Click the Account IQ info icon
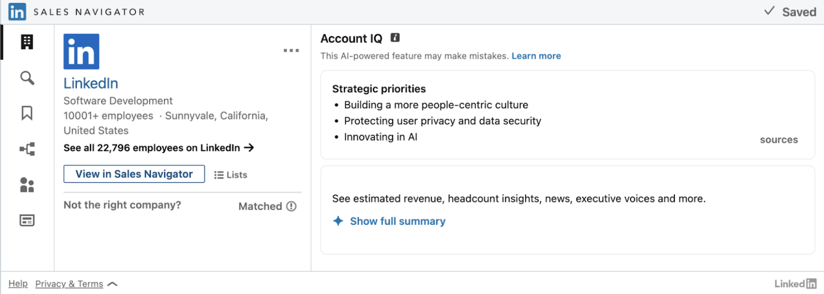Screen dimensions: 824x294 tap(395, 38)
